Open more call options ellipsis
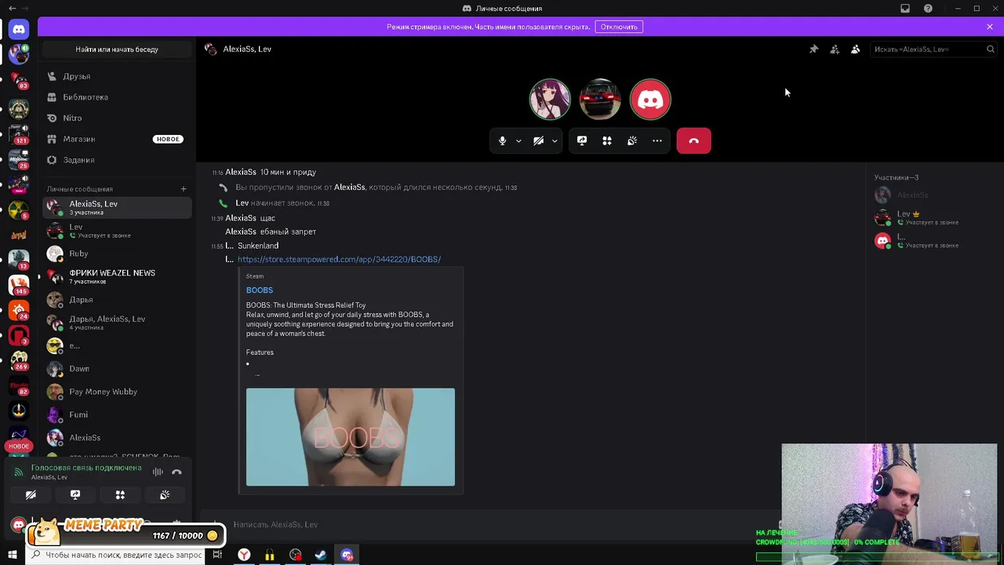The width and height of the screenshot is (1004, 565). pyautogui.click(x=657, y=140)
